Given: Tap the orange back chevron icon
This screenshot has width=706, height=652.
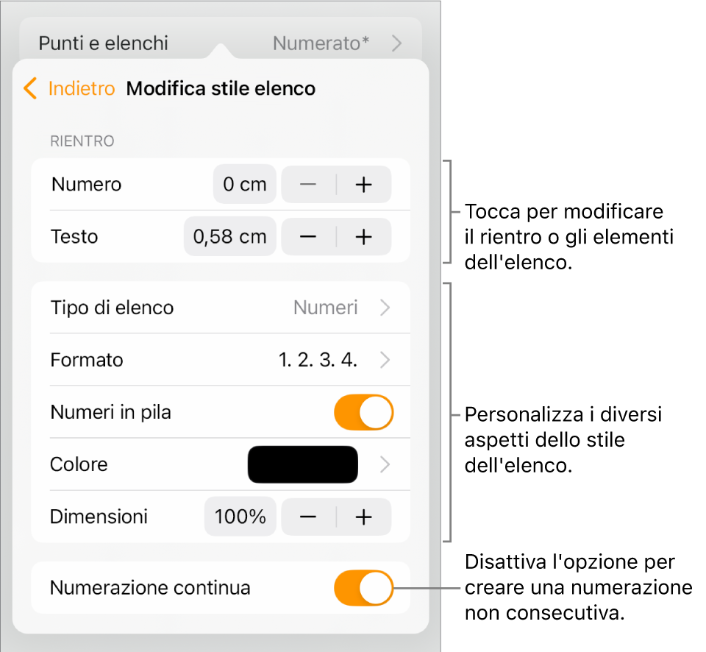Looking at the screenshot, I should 30,88.
